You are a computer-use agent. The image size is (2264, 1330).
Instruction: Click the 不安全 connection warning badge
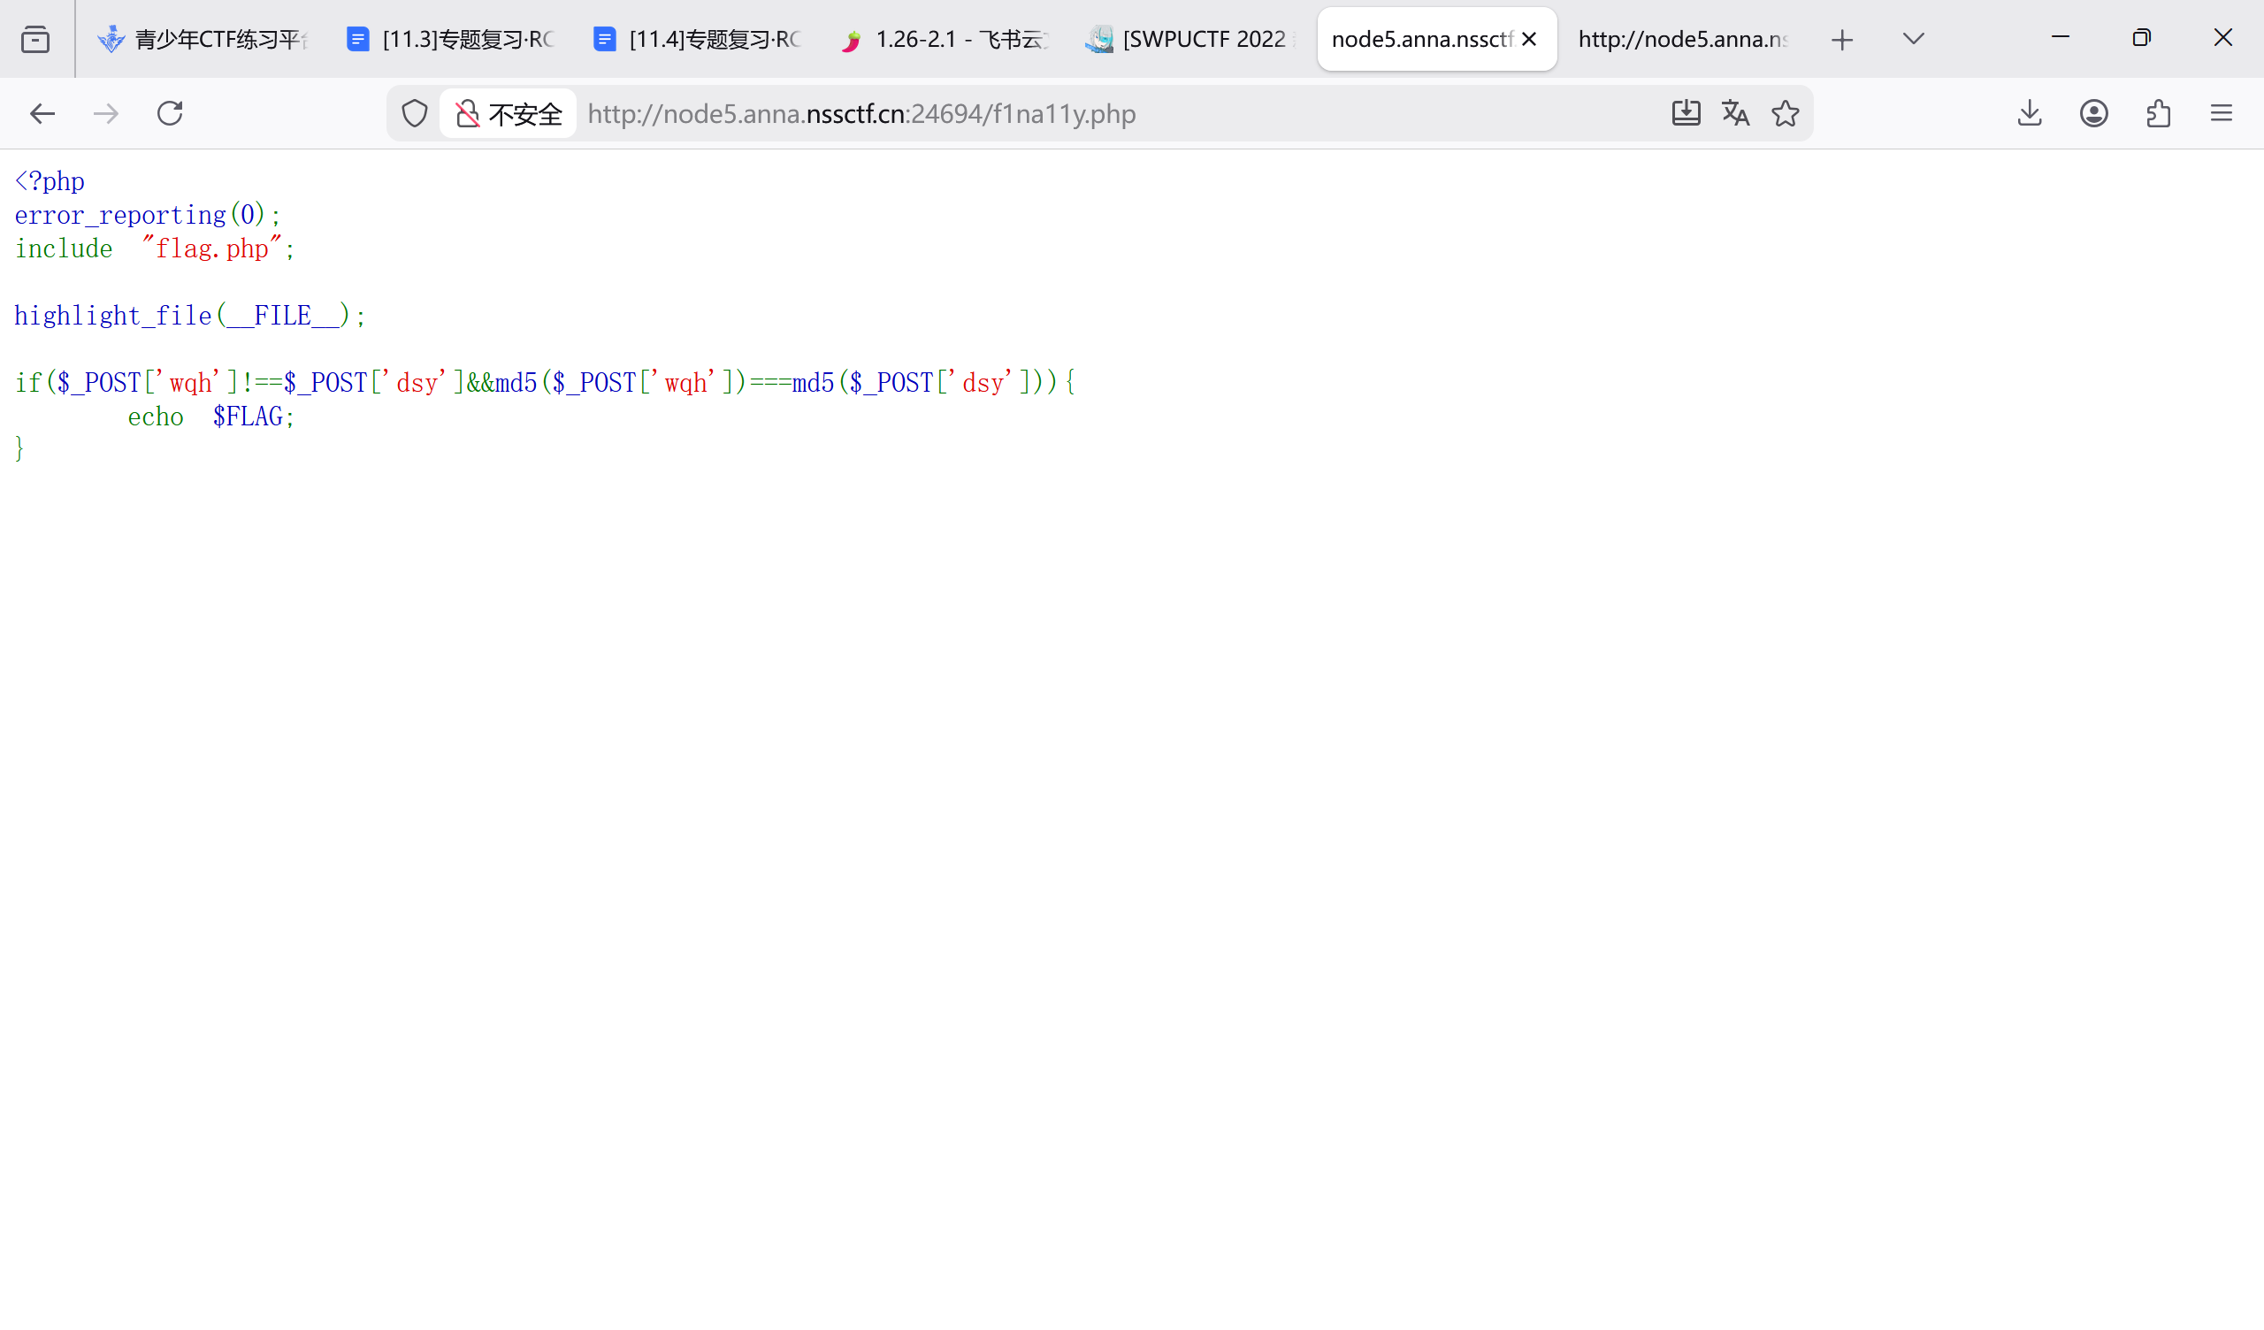point(509,114)
